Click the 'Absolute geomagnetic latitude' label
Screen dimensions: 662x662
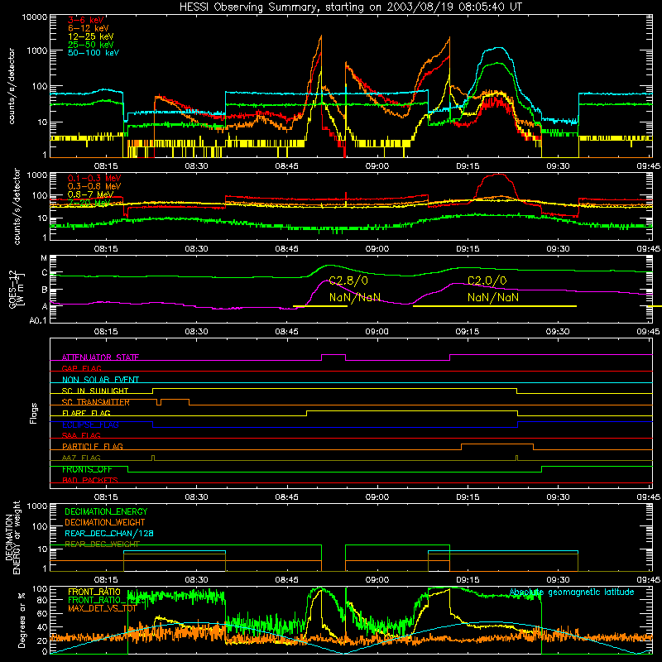[x=572, y=592]
